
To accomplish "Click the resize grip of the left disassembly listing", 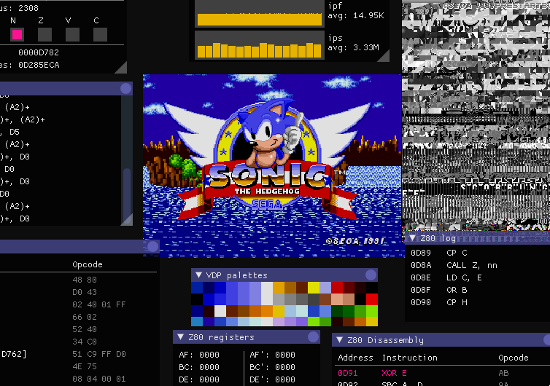I will coord(127,220).
